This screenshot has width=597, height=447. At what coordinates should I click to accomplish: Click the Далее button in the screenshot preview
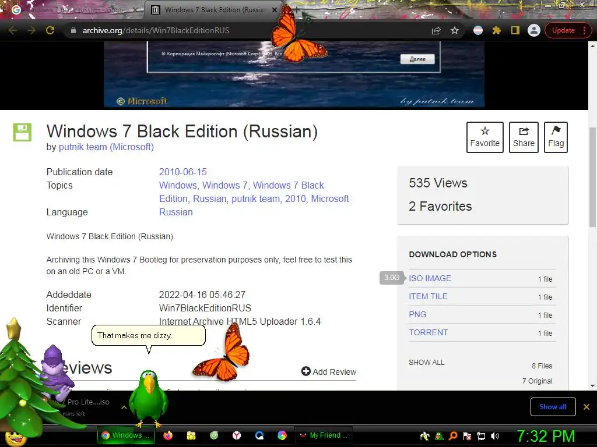coord(417,59)
